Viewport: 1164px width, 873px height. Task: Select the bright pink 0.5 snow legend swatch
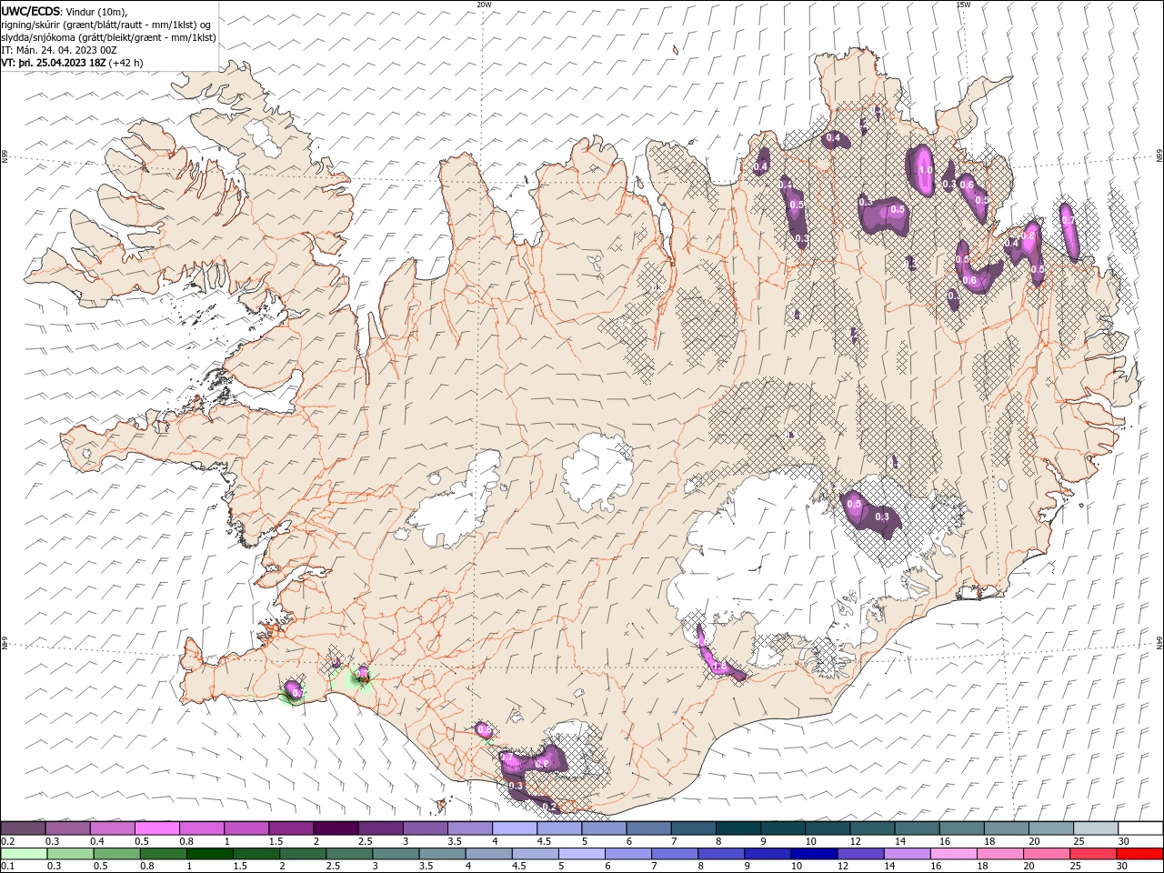click(156, 828)
